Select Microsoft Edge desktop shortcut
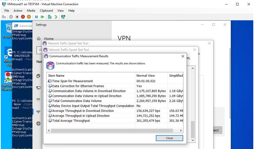Screen dimensions: 256x149 pos(8,57)
